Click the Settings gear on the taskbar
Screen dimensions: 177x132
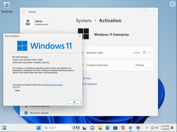[x=138, y=128]
